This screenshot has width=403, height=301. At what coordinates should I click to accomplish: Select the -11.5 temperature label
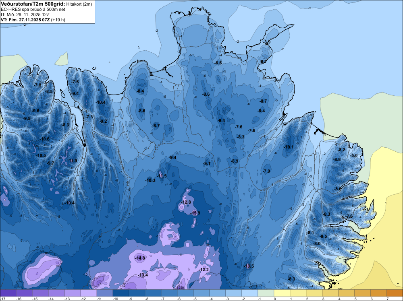(x=162, y=176)
